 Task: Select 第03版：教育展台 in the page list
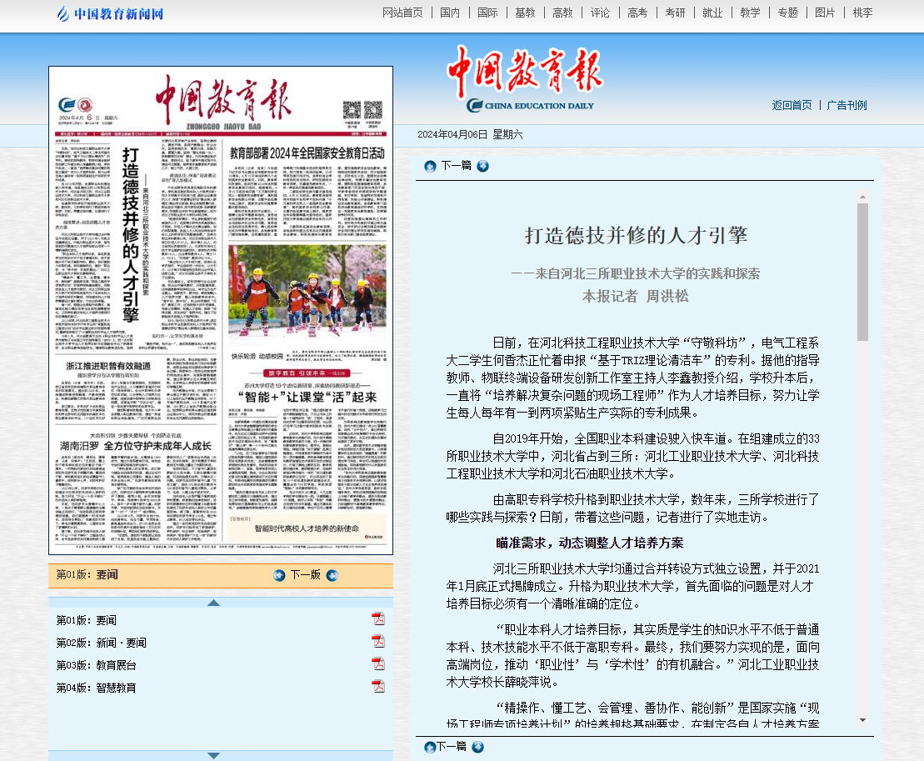(x=96, y=665)
